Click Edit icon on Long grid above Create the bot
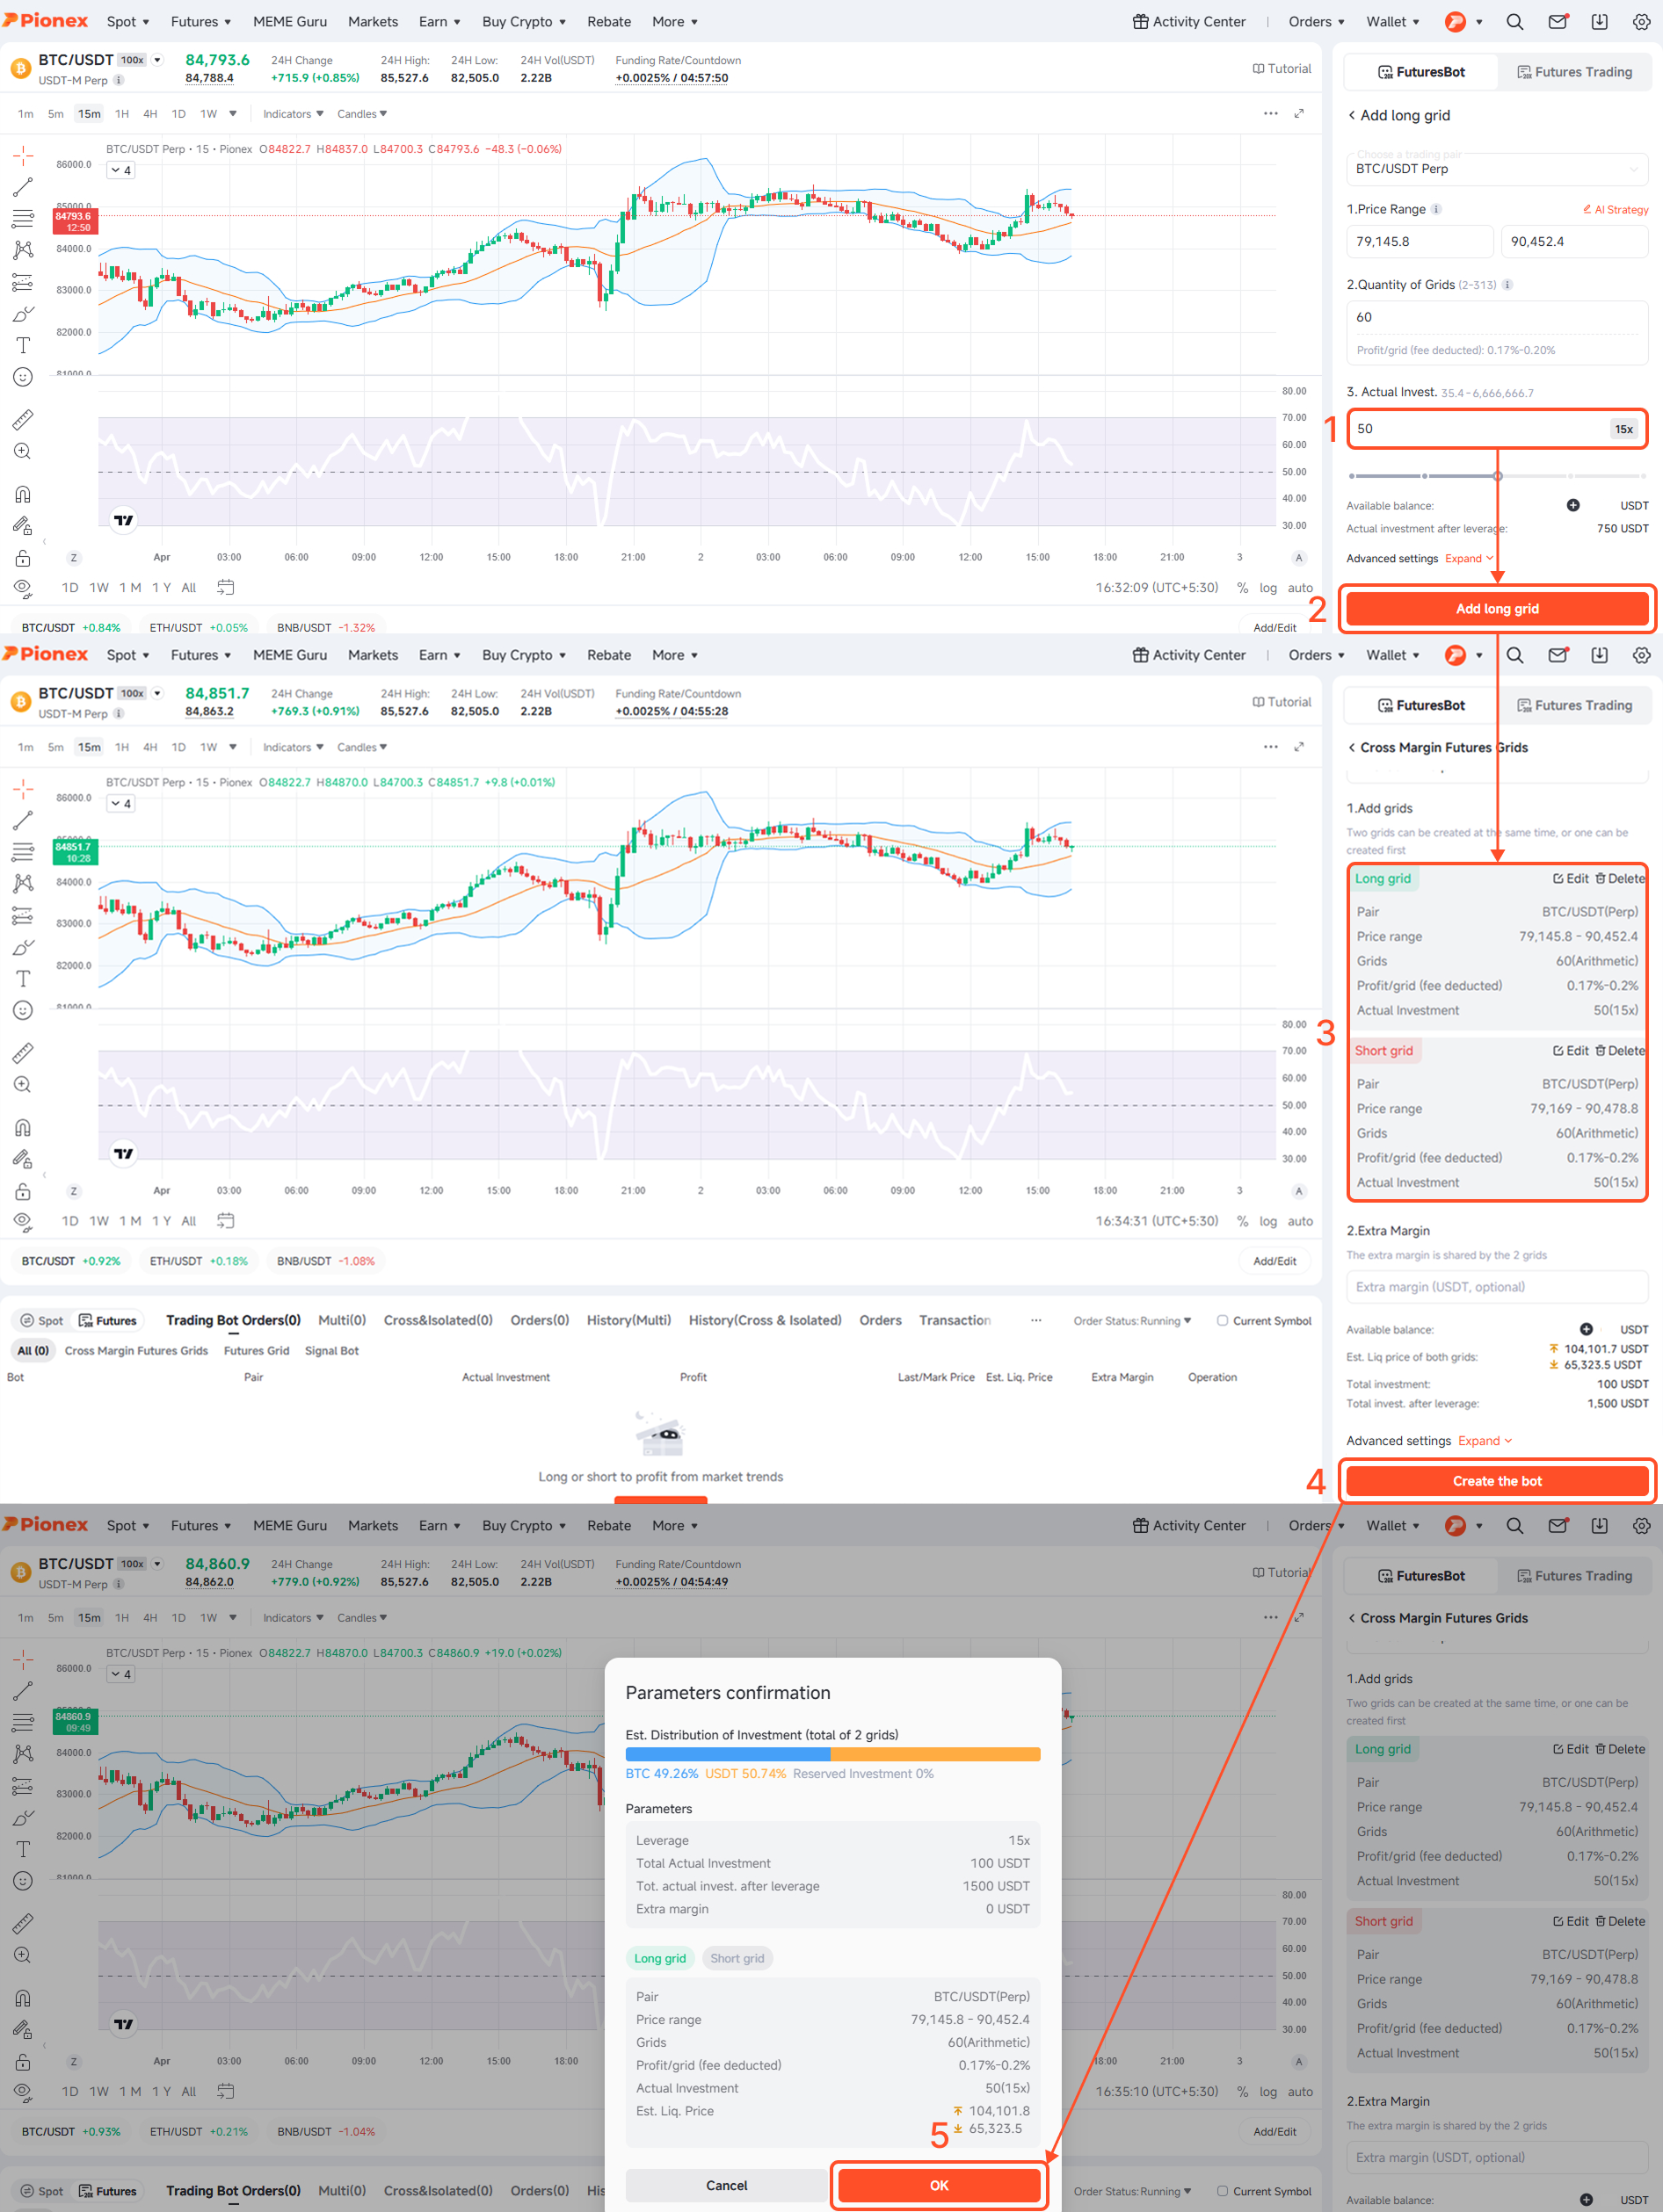The image size is (1663, 2212). [x=1571, y=878]
